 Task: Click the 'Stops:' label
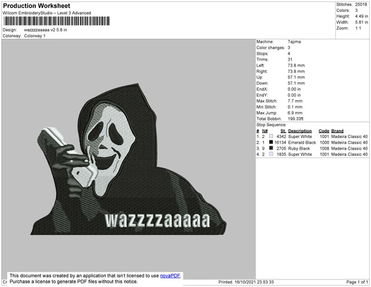(262, 53)
